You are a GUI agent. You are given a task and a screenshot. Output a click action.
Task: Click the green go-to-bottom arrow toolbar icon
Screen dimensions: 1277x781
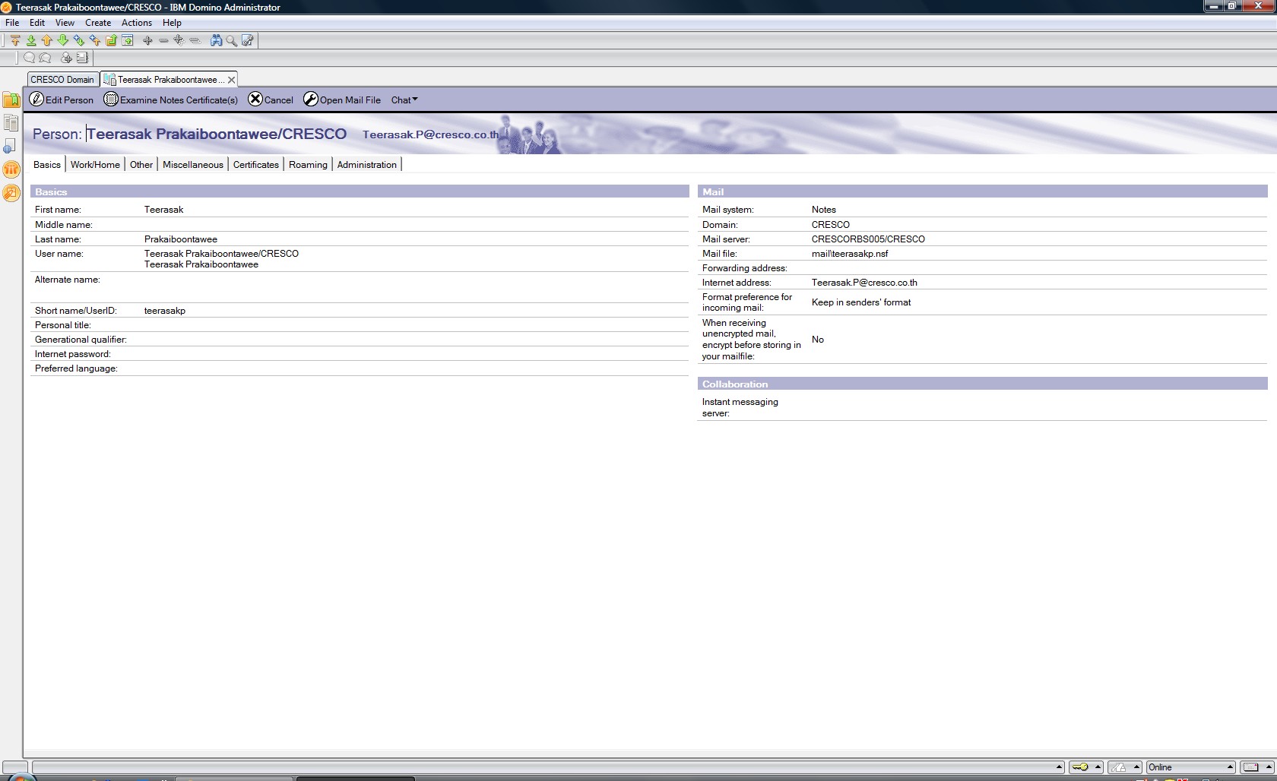31,40
